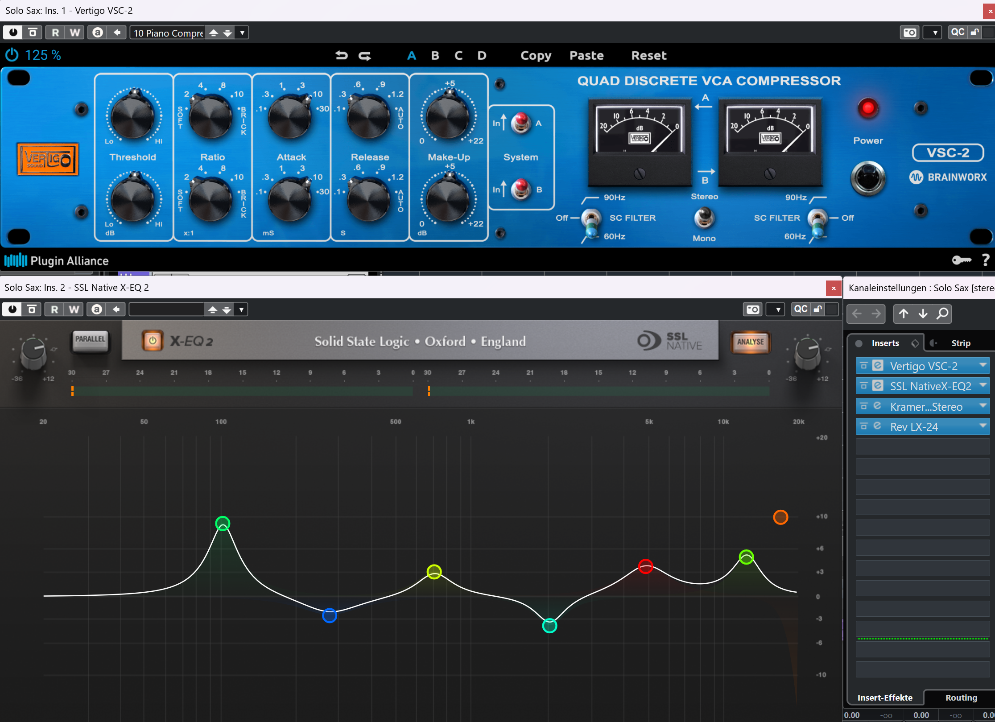This screenshot has width=995, height=722.
Task: Click the redo arrow in the VSC-2 toolbar
Action: click(x=364, y=55)
